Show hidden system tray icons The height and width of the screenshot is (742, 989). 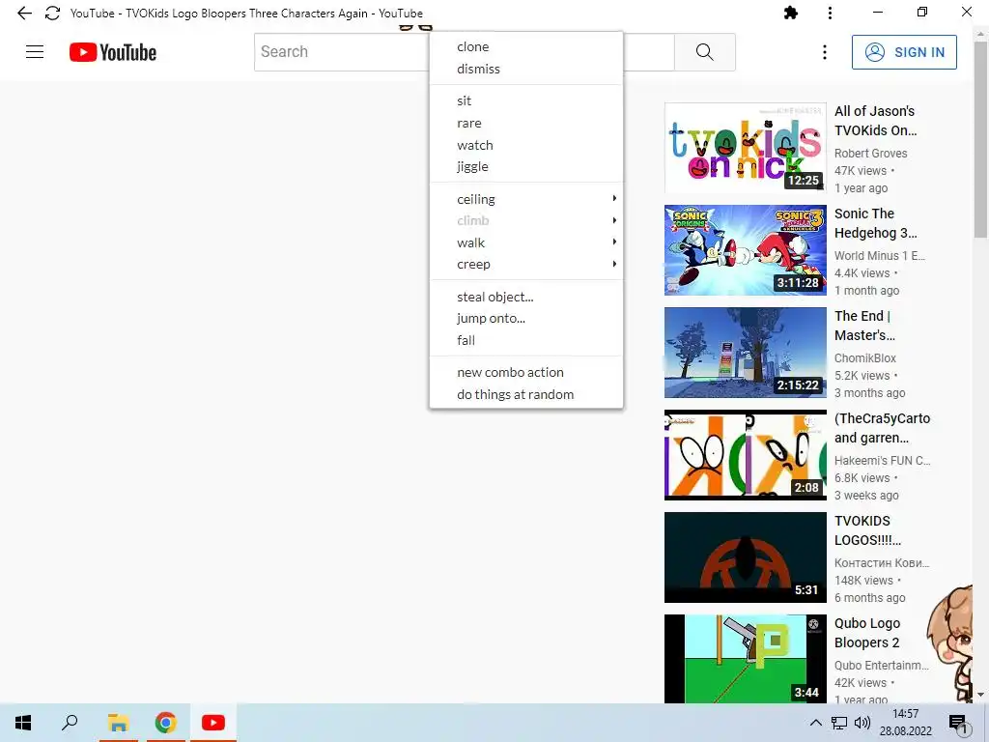click(815, 723)
